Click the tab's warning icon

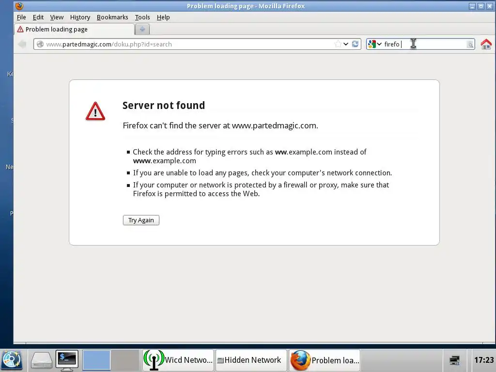tap(20, 30)
